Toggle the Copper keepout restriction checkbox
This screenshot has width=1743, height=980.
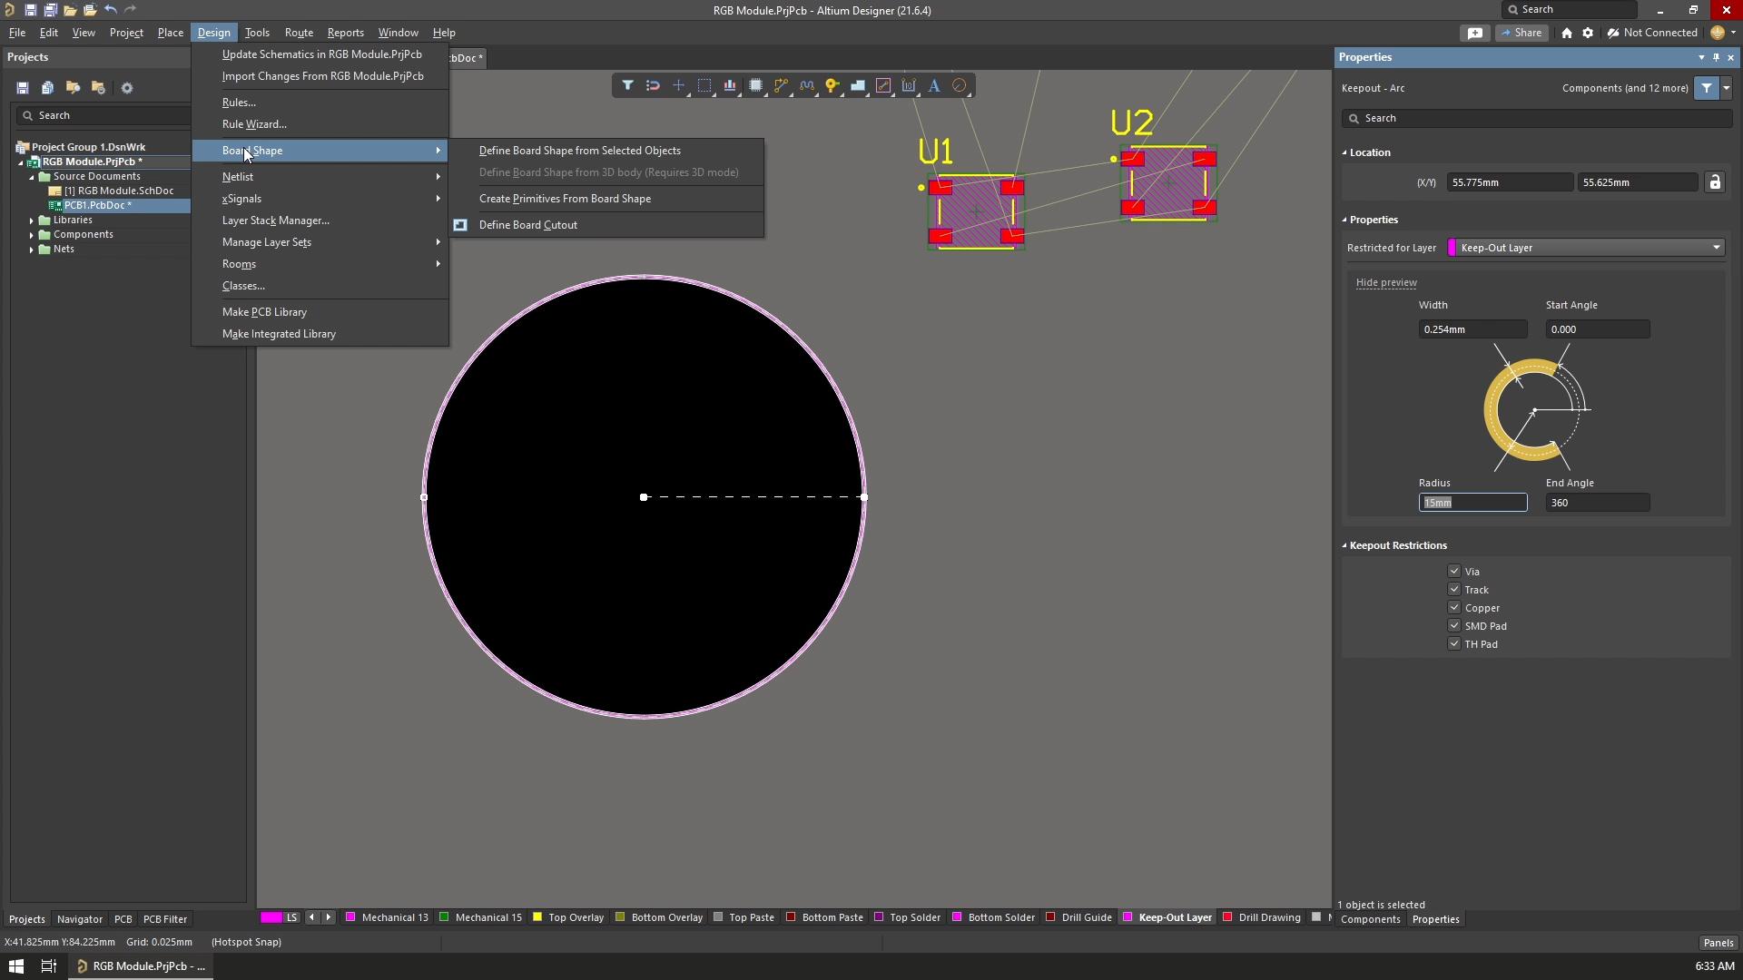click(1454, 608)
